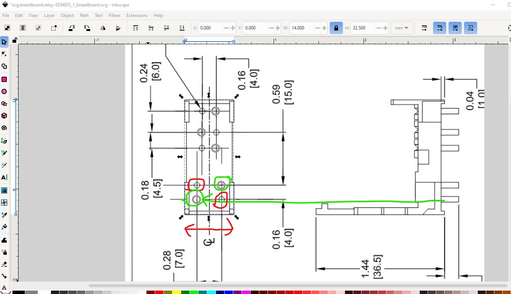The width and height of the screenshot is (511, 294).
Task: Choose the Star and polygon tool
Action: [4, 104]
